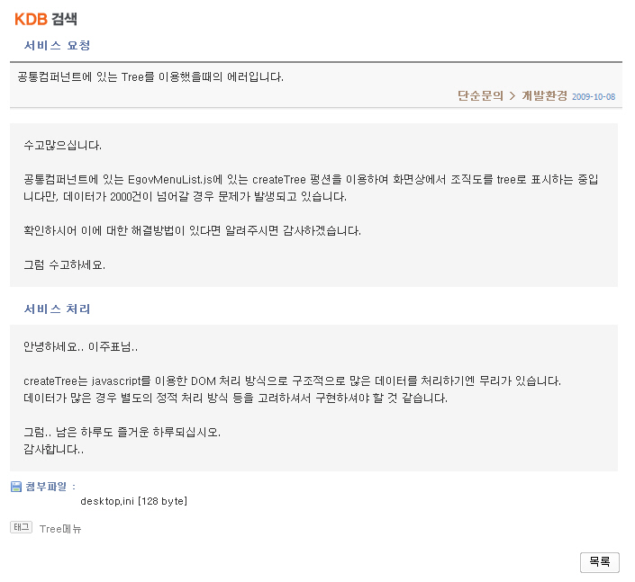Click the 서비스 처리 section heading
This screenshot has height=582, width=635.
[x=57, y=309]
